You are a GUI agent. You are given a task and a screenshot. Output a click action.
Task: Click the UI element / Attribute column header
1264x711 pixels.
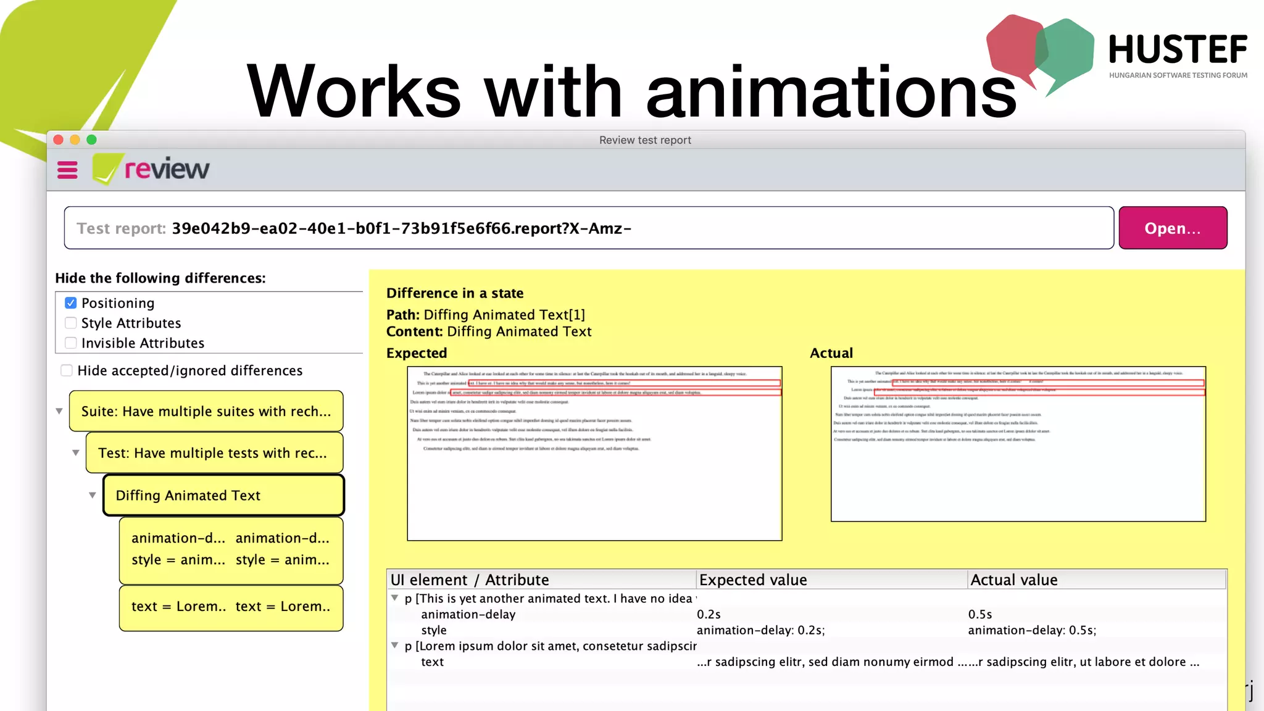point(541,580)
